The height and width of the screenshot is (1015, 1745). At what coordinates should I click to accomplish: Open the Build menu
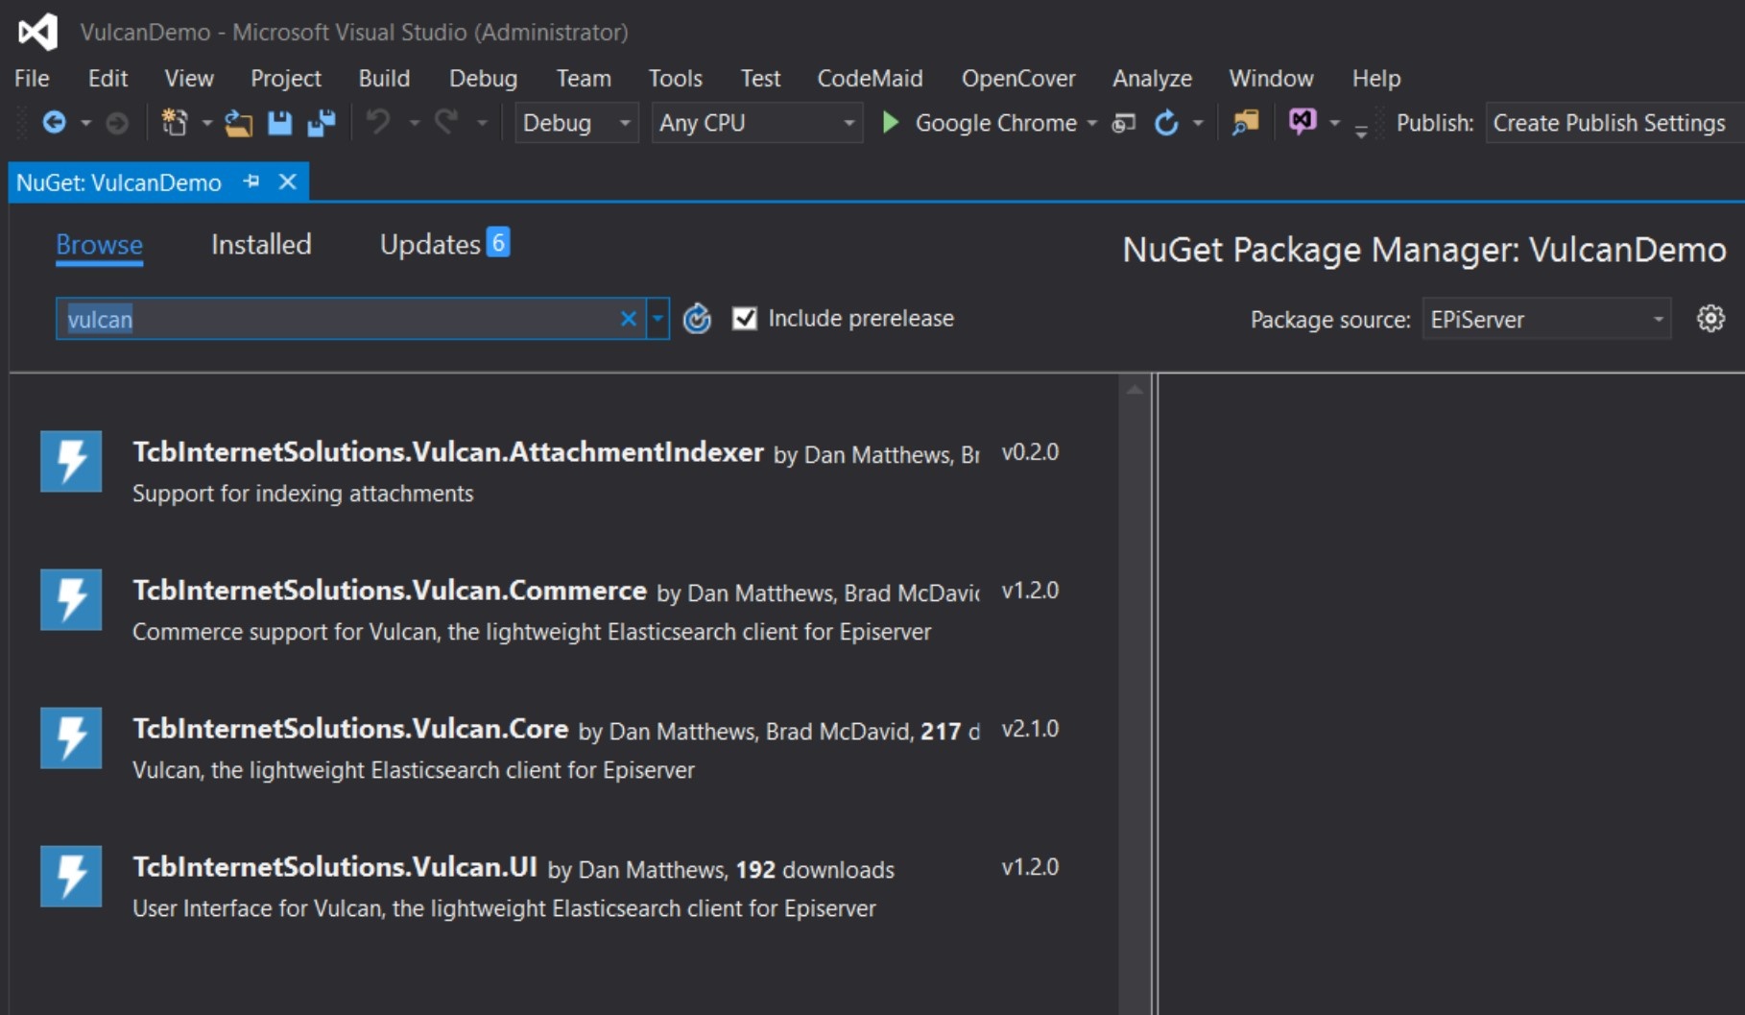384,78
